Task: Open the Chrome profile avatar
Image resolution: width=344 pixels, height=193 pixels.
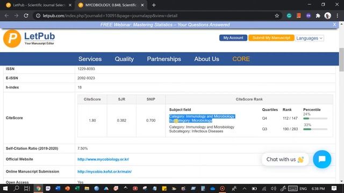Action: click(x=328, y=16)
